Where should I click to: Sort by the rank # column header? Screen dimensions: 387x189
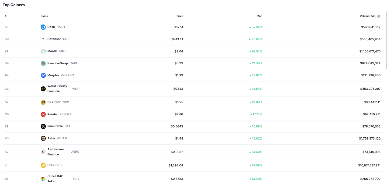coord(6,16)
